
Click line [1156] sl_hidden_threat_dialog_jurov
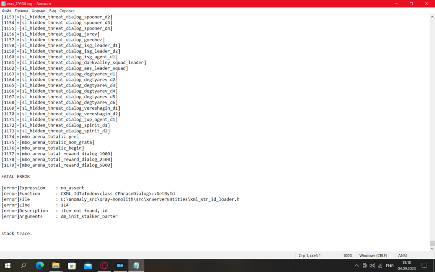pos(50,34)
